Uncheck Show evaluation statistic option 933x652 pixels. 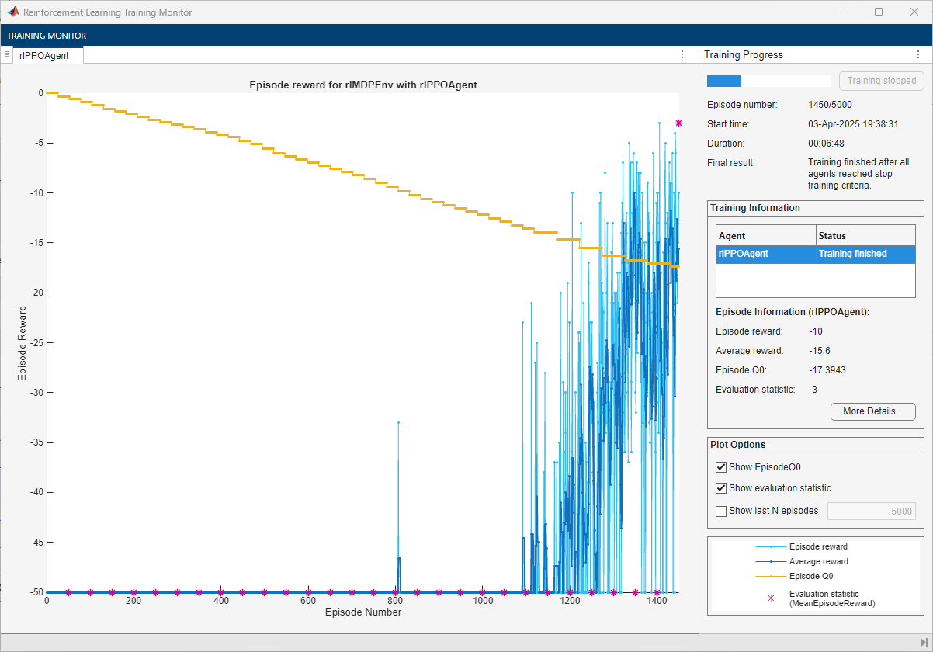coord(722,488)
